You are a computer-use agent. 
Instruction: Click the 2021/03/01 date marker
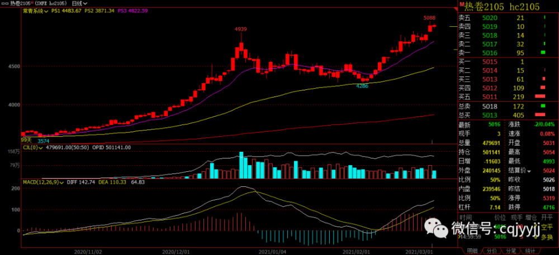418,251
